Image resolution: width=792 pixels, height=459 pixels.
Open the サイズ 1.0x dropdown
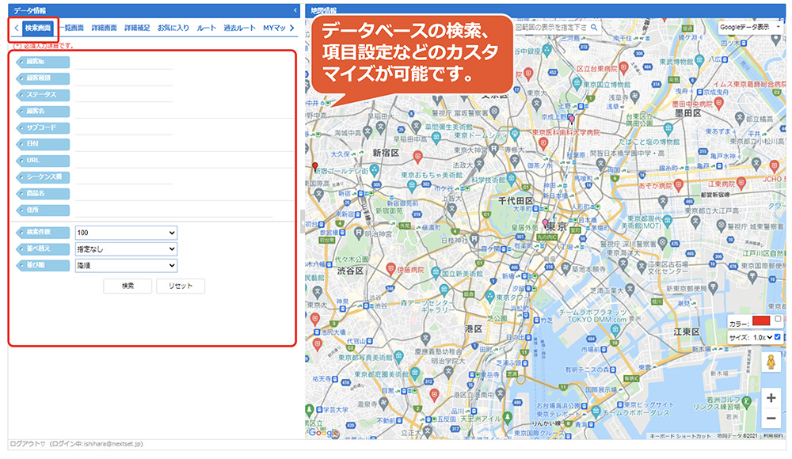763,337
